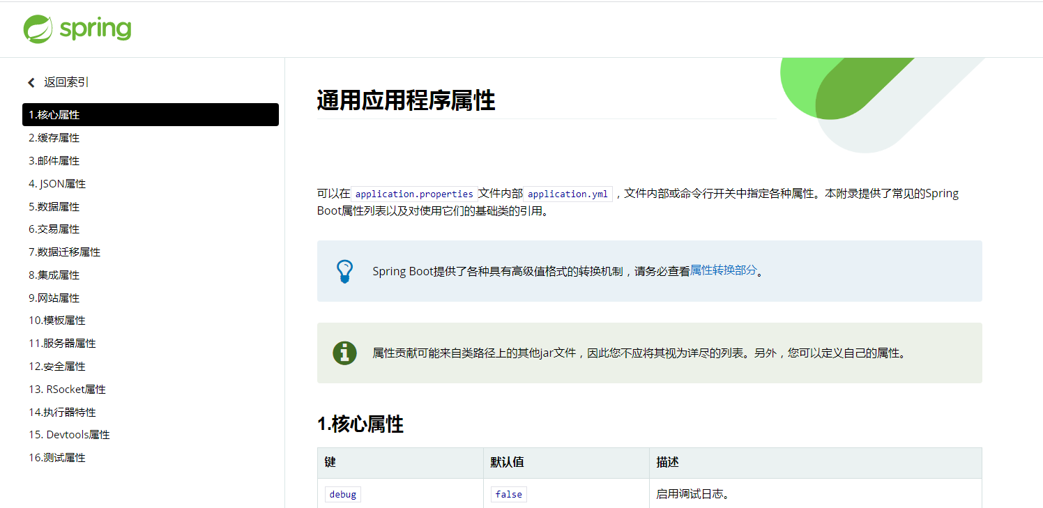The height and width of the screenshot is (508, 1043).
Task: Click the 键 table column header
Action: (x=400, y=463)
